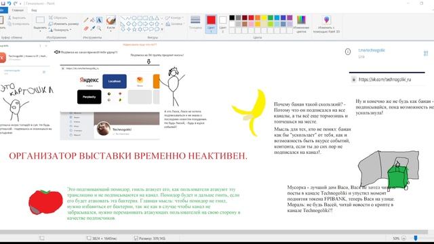Select the Oval shape
The image size is (434, 244).
click(x=134, y=18)
